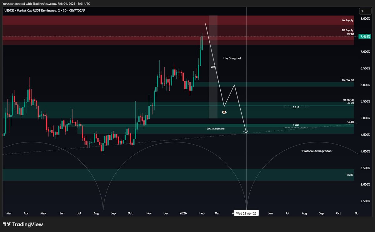Viewport: 375px width, 232px height.
Task: Click the 2026 year label on time axis
Action: [183, 214]
